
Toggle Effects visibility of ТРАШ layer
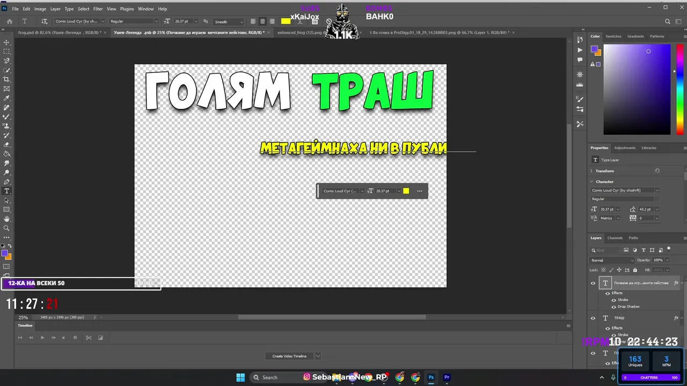tap(608, 328)
